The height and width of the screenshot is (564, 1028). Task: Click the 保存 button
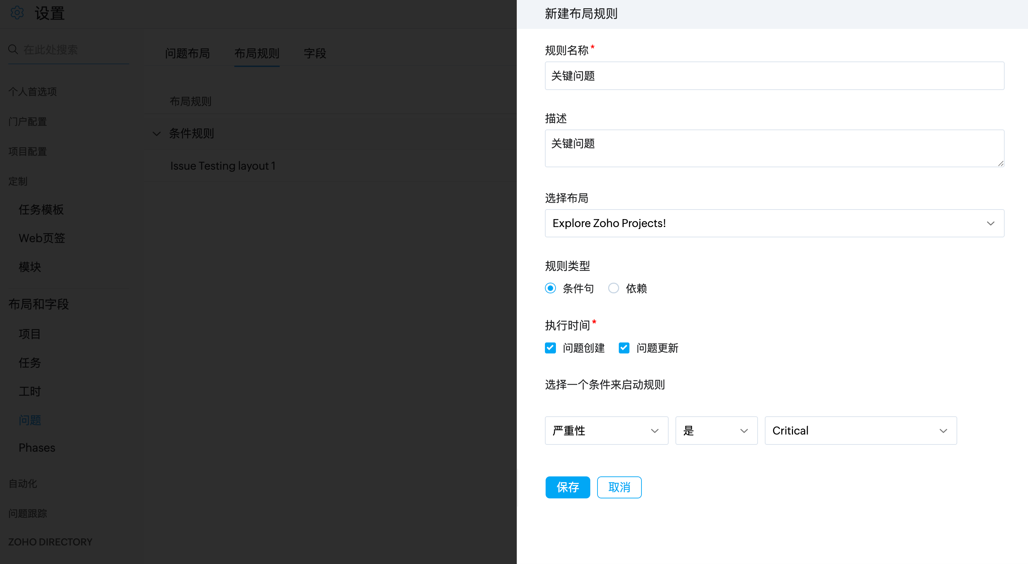(x=568, y=487)
